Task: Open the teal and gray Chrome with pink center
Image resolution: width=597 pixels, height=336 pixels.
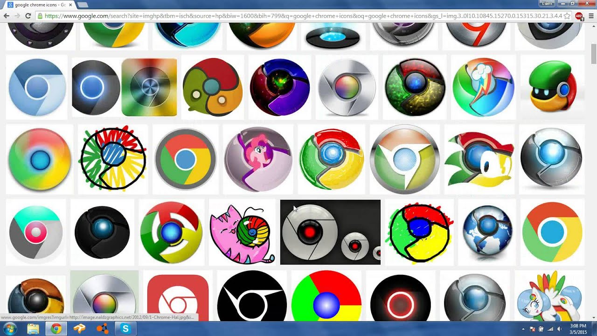Action: click(36, 232)
